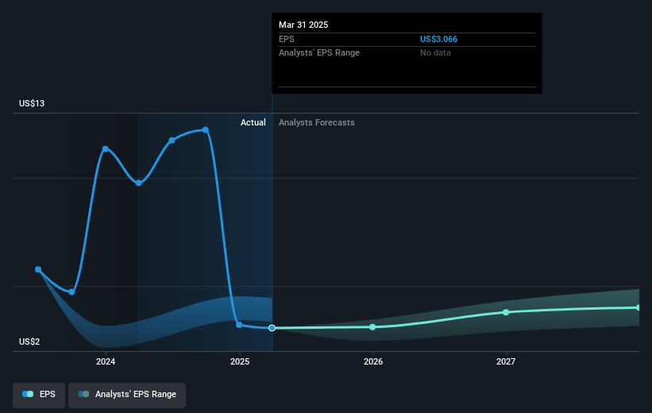Screen dimensions: 652x413
Task: Click the EPS row label in tooltip
Action: (286, 39)
